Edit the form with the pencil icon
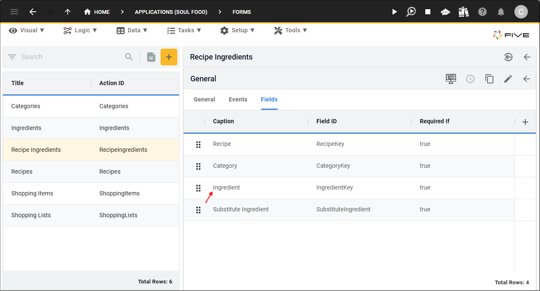Viewport: 540px width, 291px height. click(508, 79)
